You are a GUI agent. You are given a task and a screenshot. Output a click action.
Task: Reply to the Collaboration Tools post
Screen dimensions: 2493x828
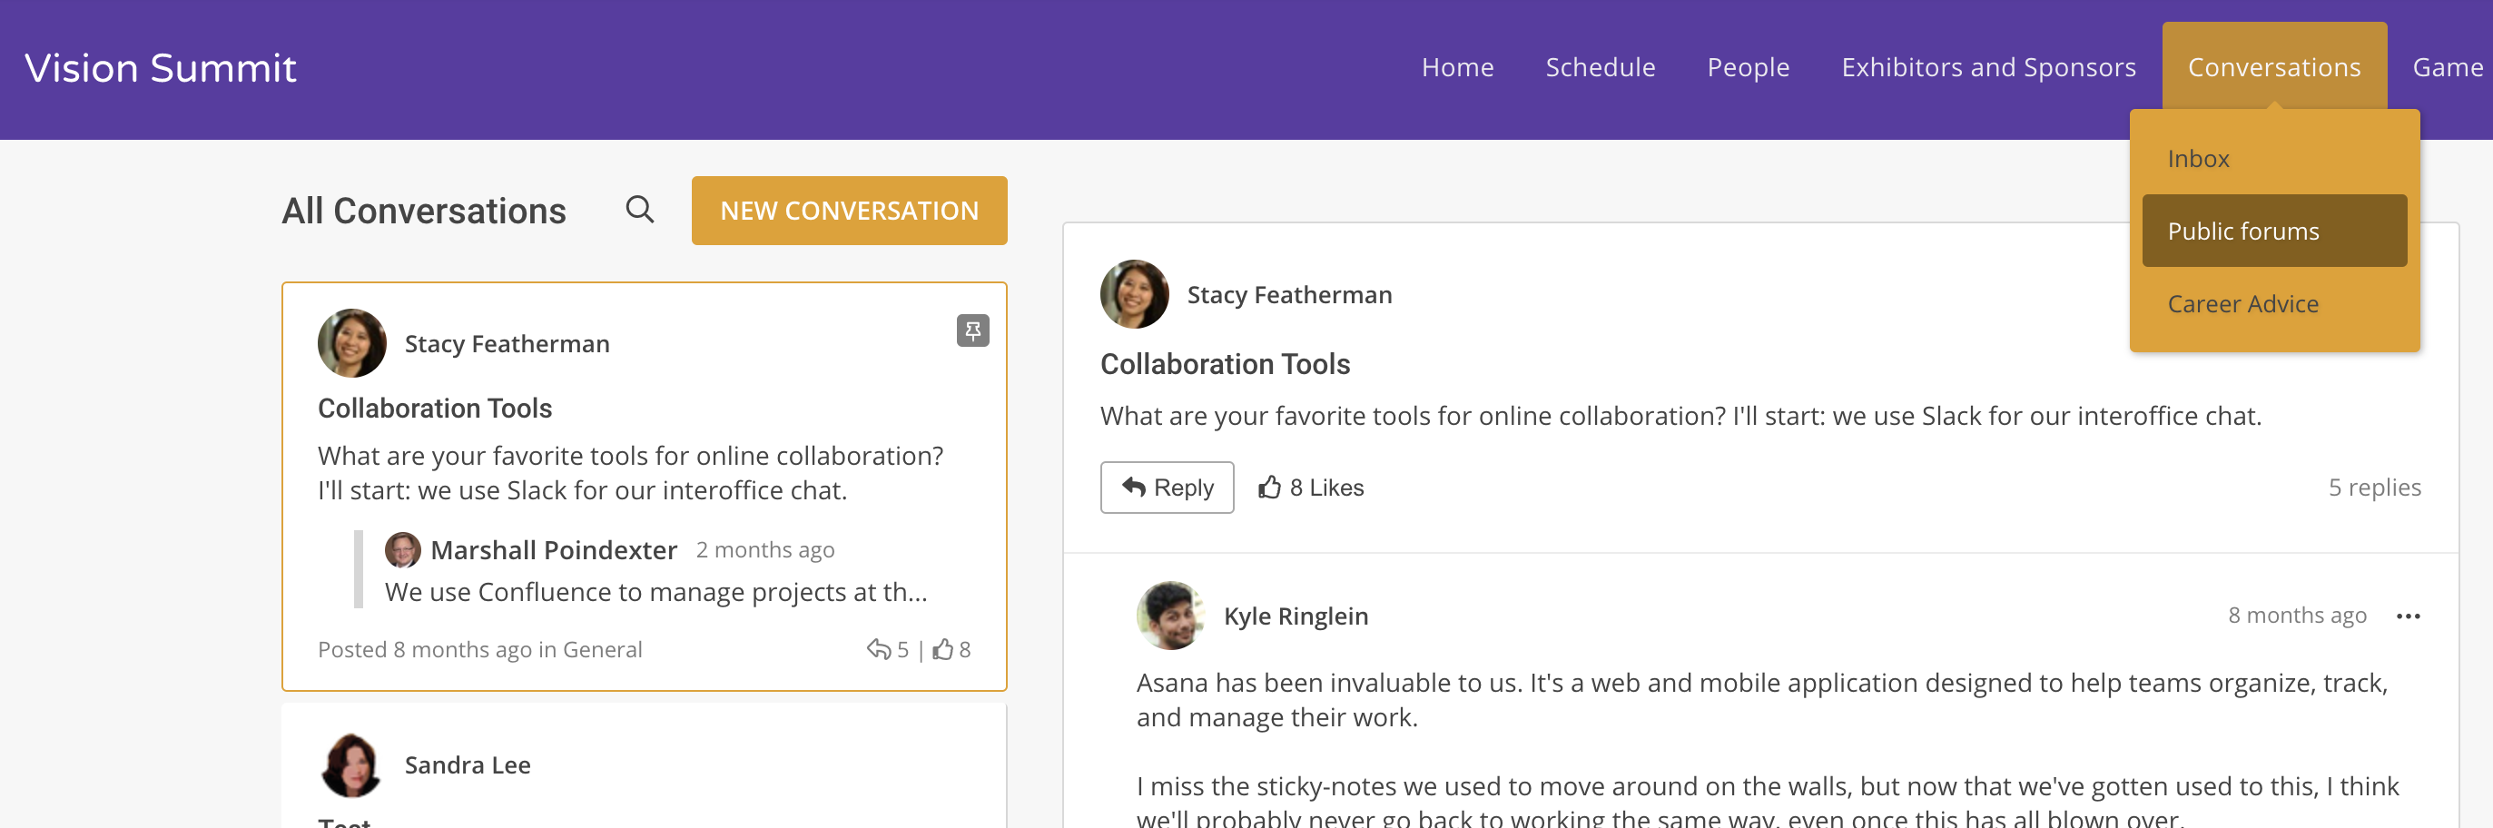1167,488
